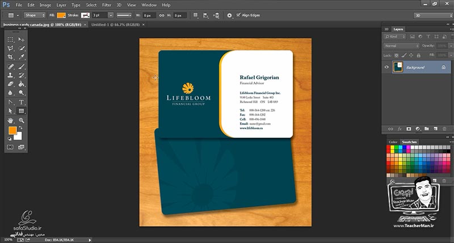
Task: Select the Crop tool
Action: pos(10,57)
